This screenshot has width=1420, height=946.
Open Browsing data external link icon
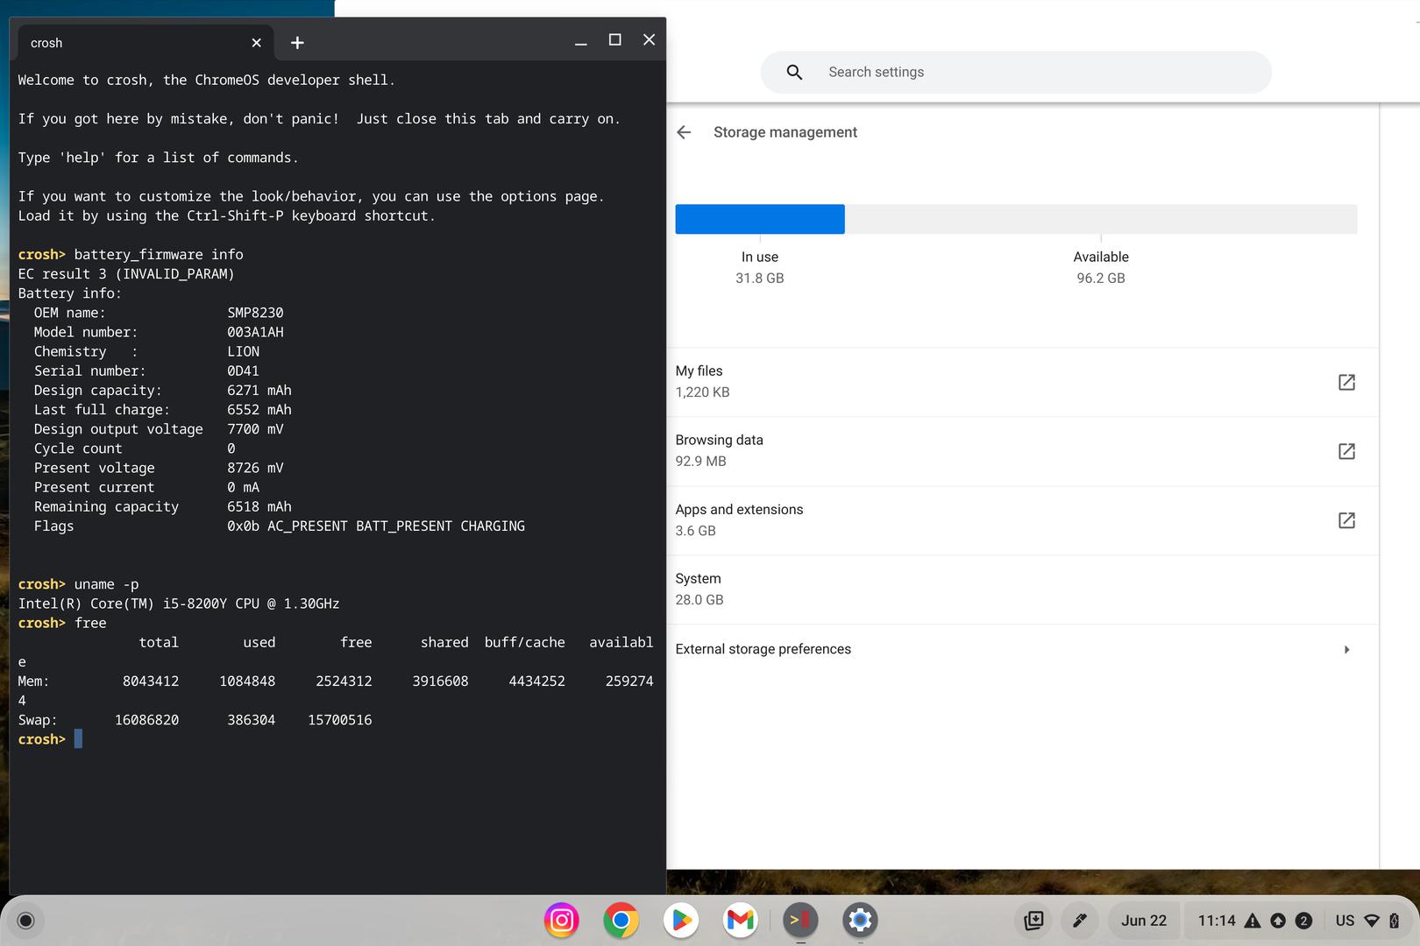pyautogui.click(x=1346, y=451)
